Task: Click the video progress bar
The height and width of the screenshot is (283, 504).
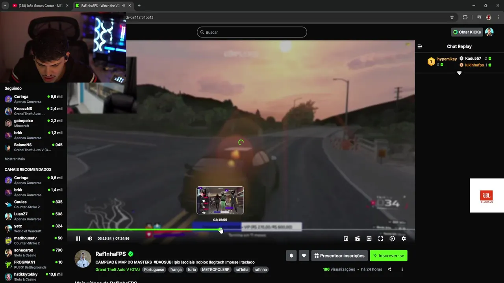Action: tap(241, 230)
